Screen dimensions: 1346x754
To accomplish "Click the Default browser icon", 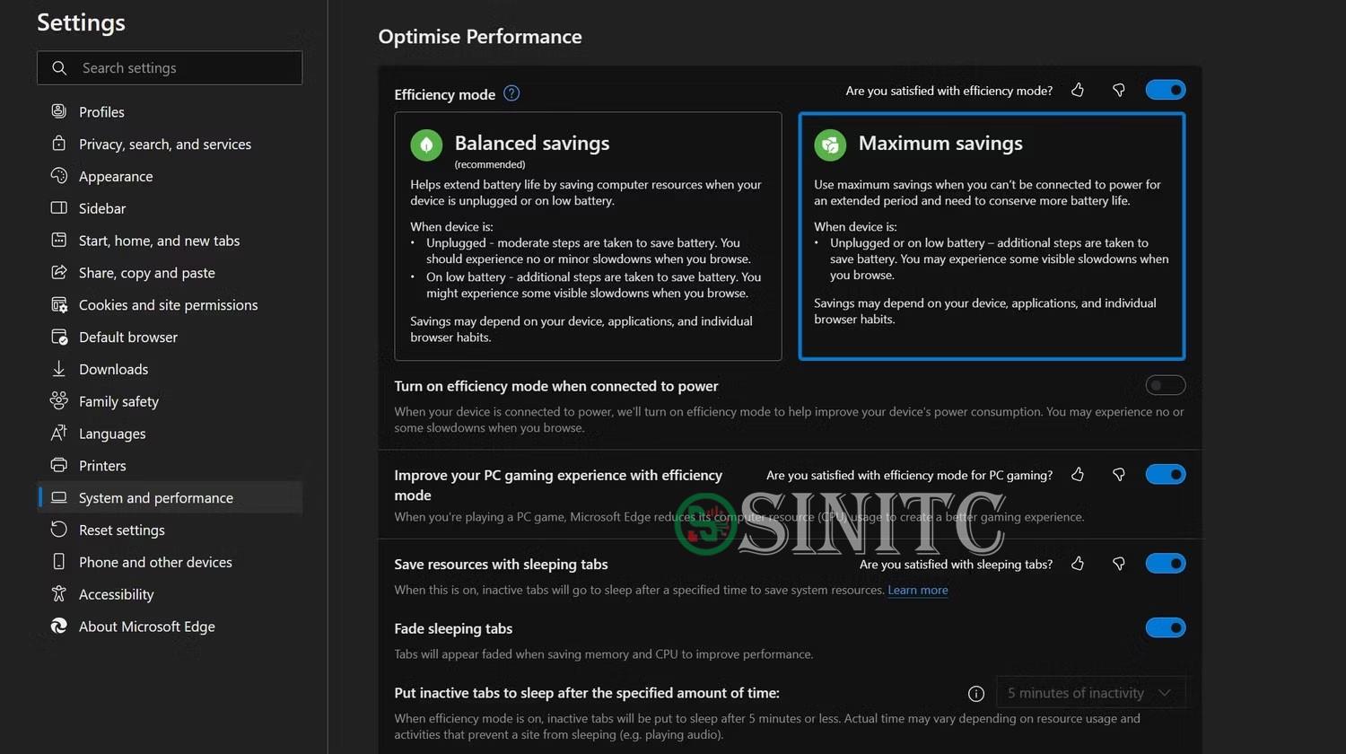I will click(x=59, y=337).
